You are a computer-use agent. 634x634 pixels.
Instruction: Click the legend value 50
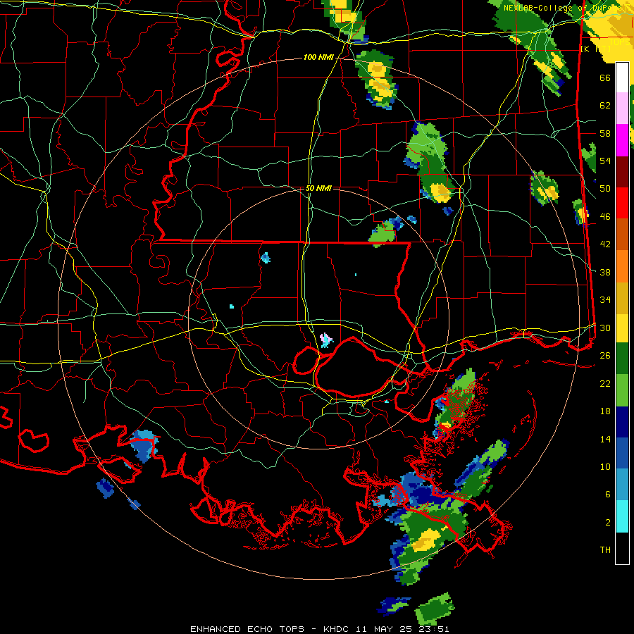point(605,188)
